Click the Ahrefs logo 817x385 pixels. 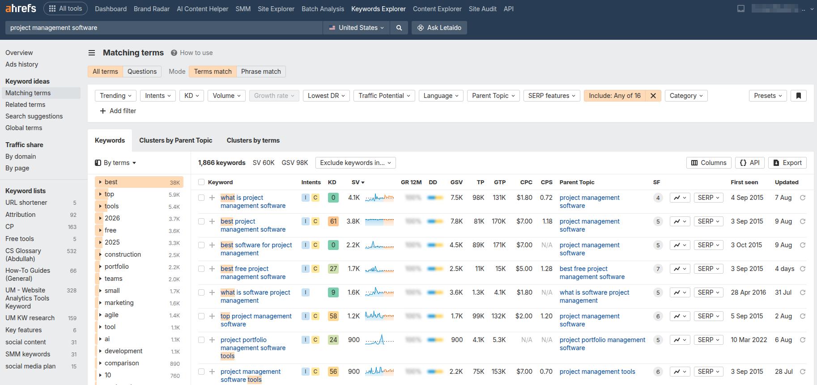[x=21, y=8]
